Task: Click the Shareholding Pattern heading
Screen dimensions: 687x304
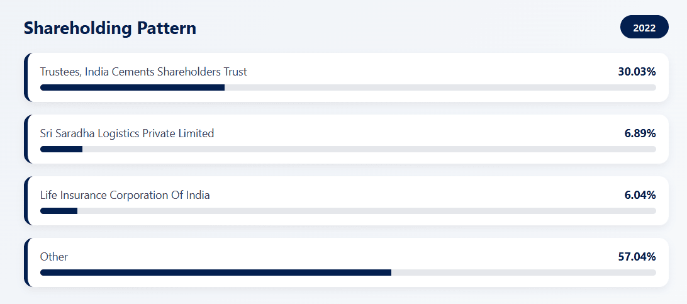Action: [x=109, y=28]
